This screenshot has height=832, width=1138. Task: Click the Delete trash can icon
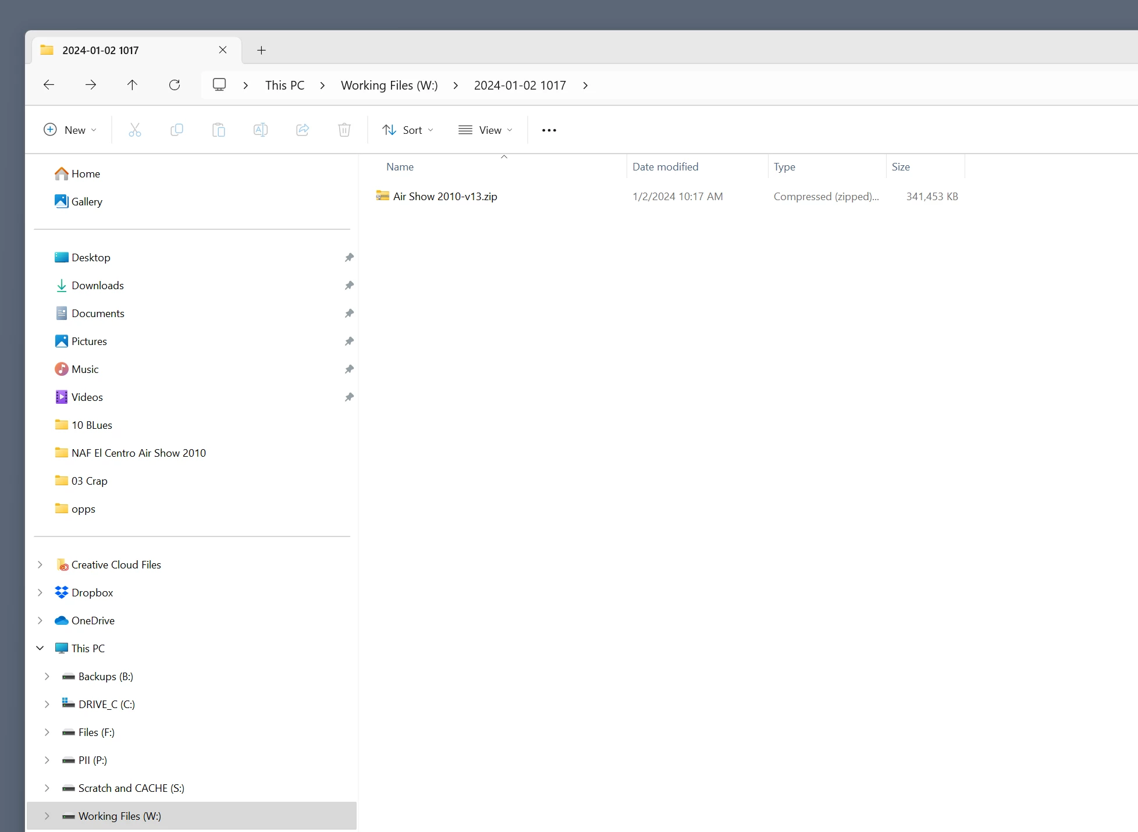344,130
